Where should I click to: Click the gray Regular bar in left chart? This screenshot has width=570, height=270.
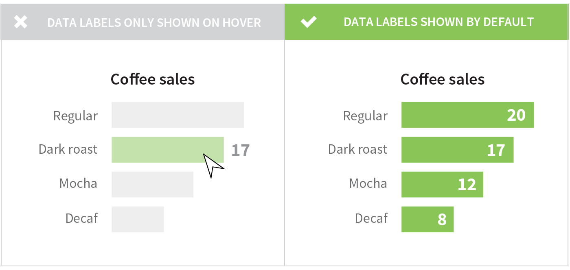(x=178, y=115)
